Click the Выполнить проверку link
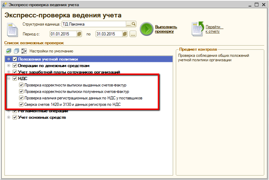 click(x=166, y=29)
